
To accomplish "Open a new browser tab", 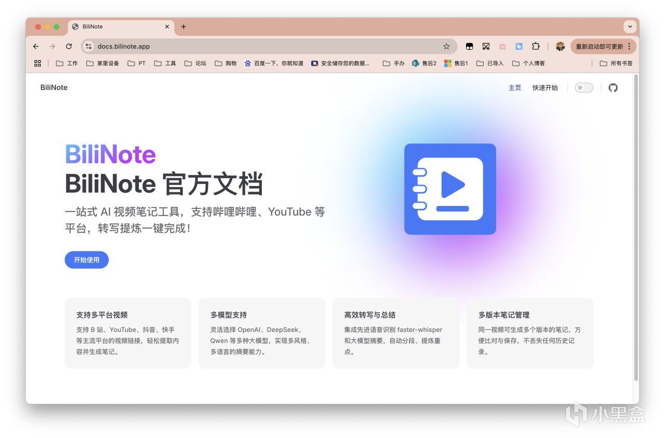I will pos(183,26).
